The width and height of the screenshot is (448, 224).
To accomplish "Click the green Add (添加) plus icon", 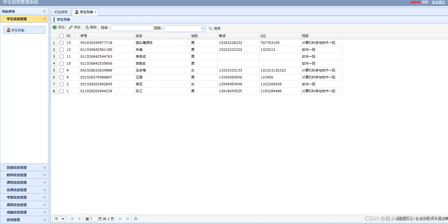I will pos(54,27).
